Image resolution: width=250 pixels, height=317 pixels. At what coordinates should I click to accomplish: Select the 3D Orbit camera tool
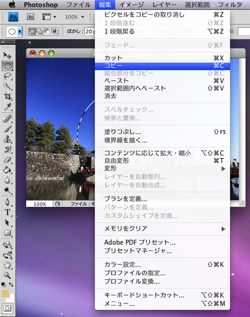point(7,255)
